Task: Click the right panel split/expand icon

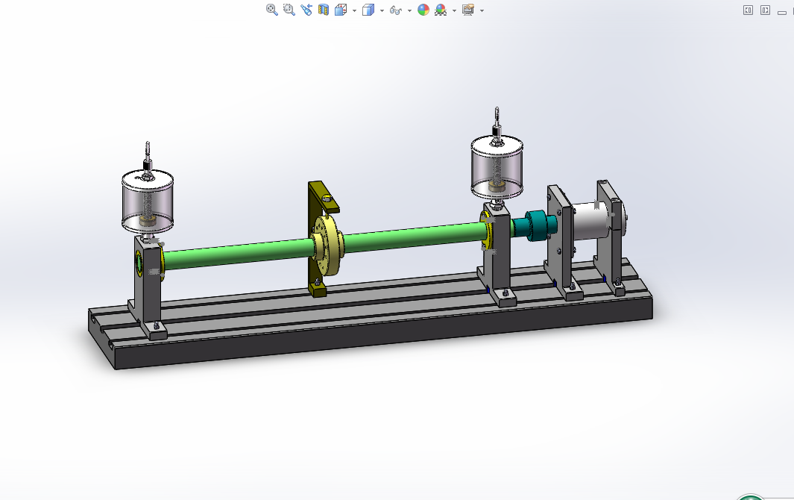Action: click(x=765, y=10)
